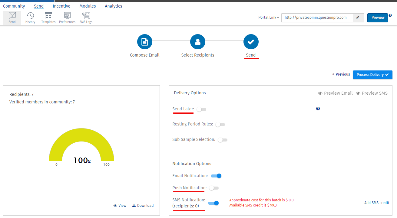Open the Analytics menu
Image resolution: width=397 pixels, height=218 pixels.
pos(114,6)
